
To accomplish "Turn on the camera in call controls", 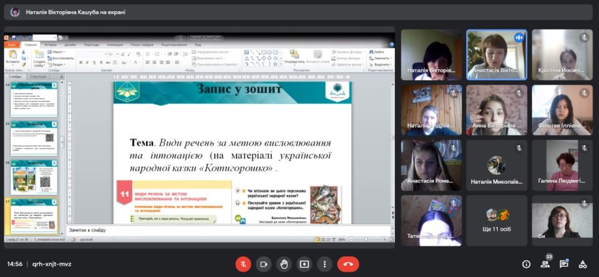I will (263, 264).
